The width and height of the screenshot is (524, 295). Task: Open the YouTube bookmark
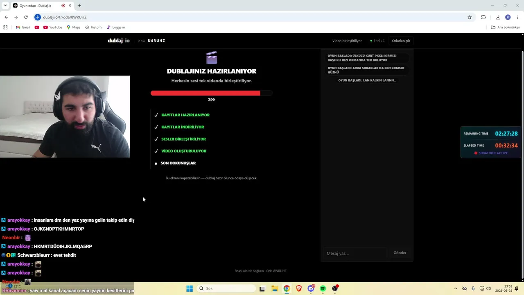coord(52,27)
